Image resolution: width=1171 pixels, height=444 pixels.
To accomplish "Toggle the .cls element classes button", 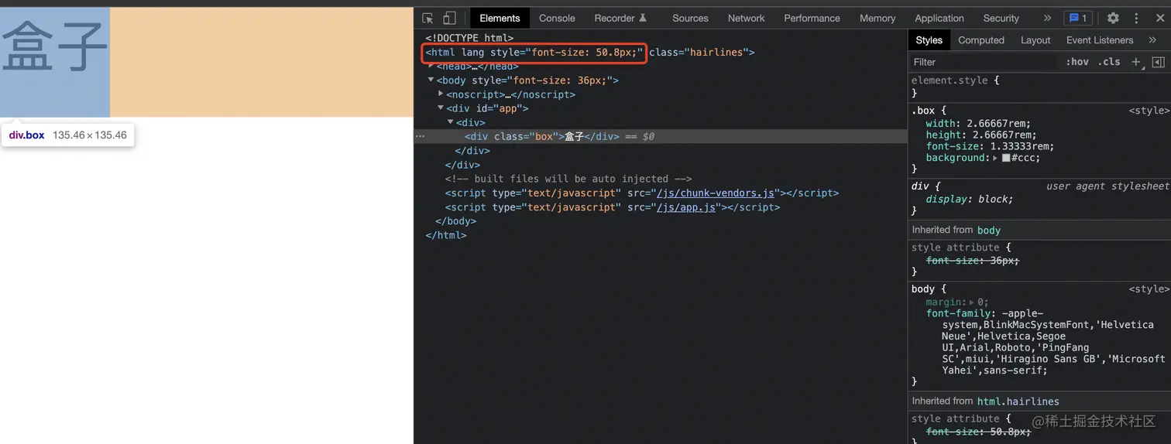I will point(1109,62).
